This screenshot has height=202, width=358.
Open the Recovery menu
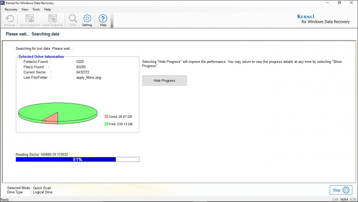(11, 9)
